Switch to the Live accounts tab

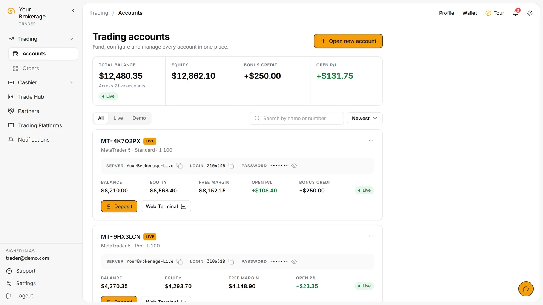click(118, 118)
